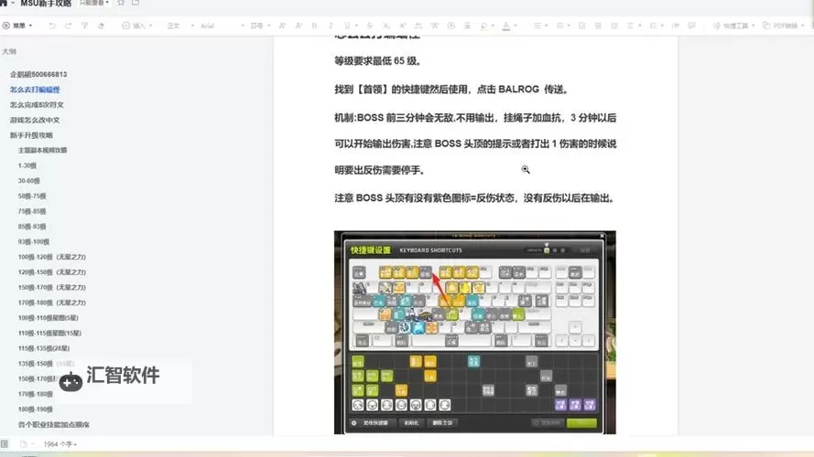This screenshot has height=457, width=814.
Task: Go to outline item 110级-115级星图(15星)
Action: tap(49, 333)
